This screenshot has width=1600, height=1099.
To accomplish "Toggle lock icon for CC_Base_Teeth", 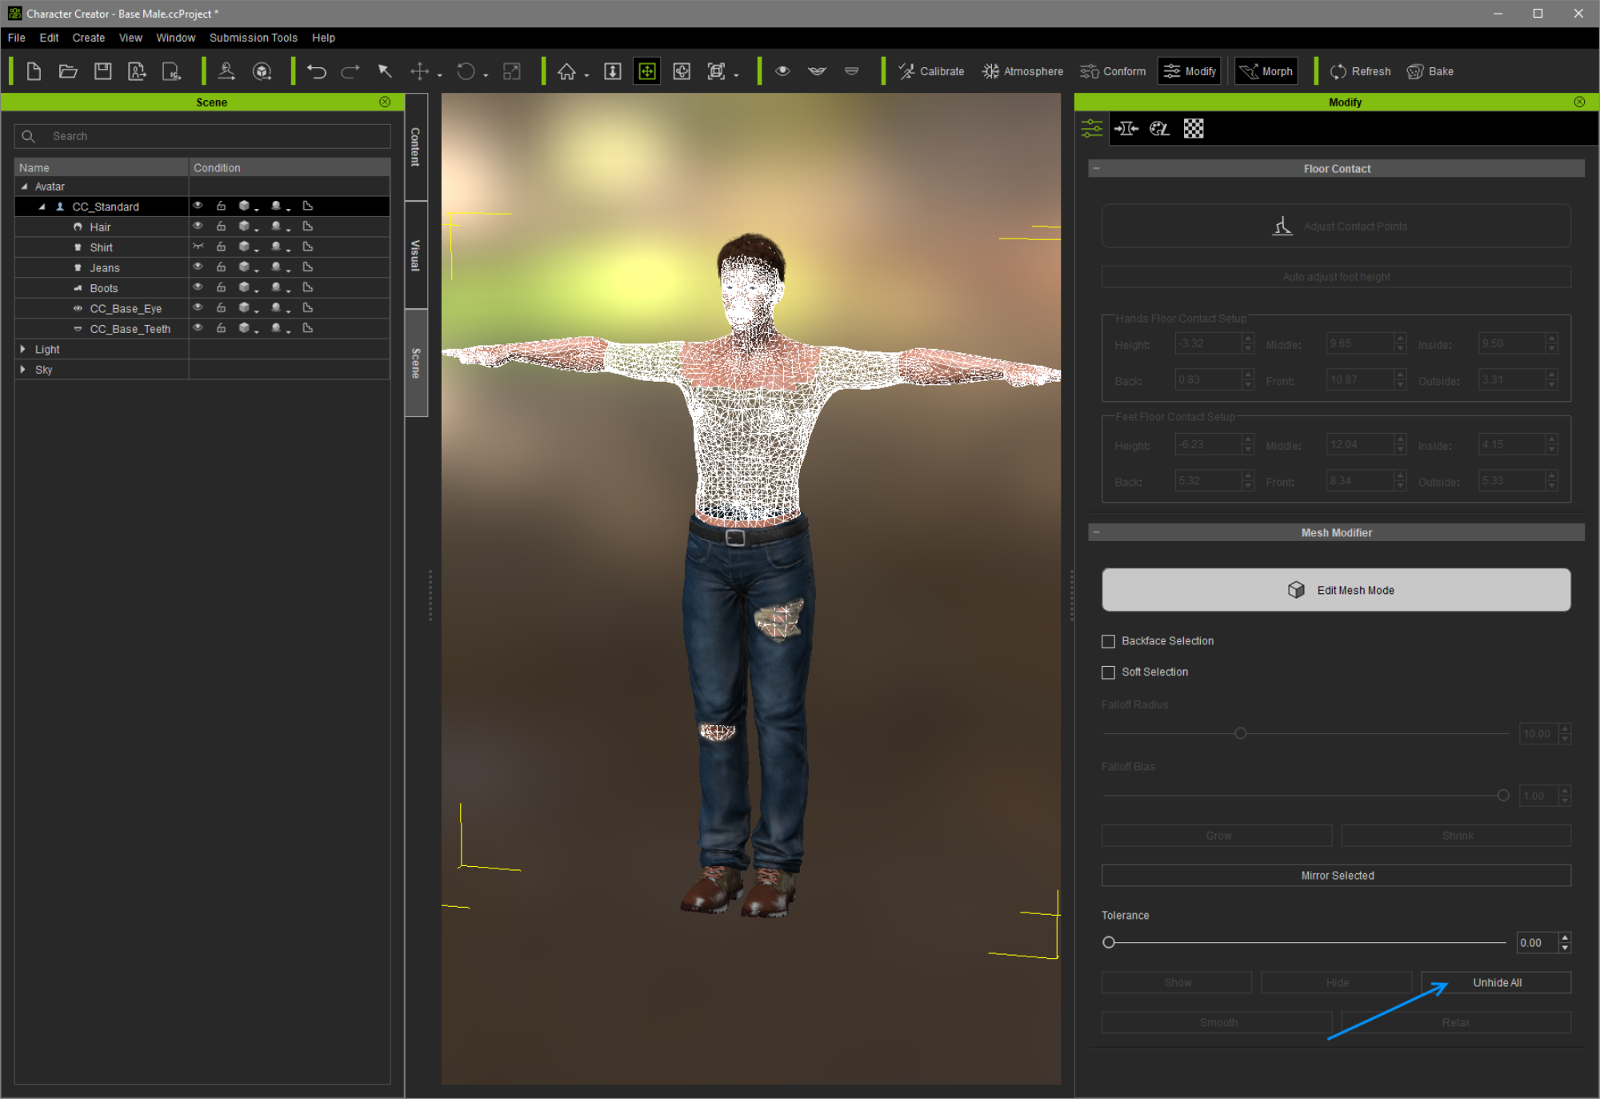I will [221, 328].
